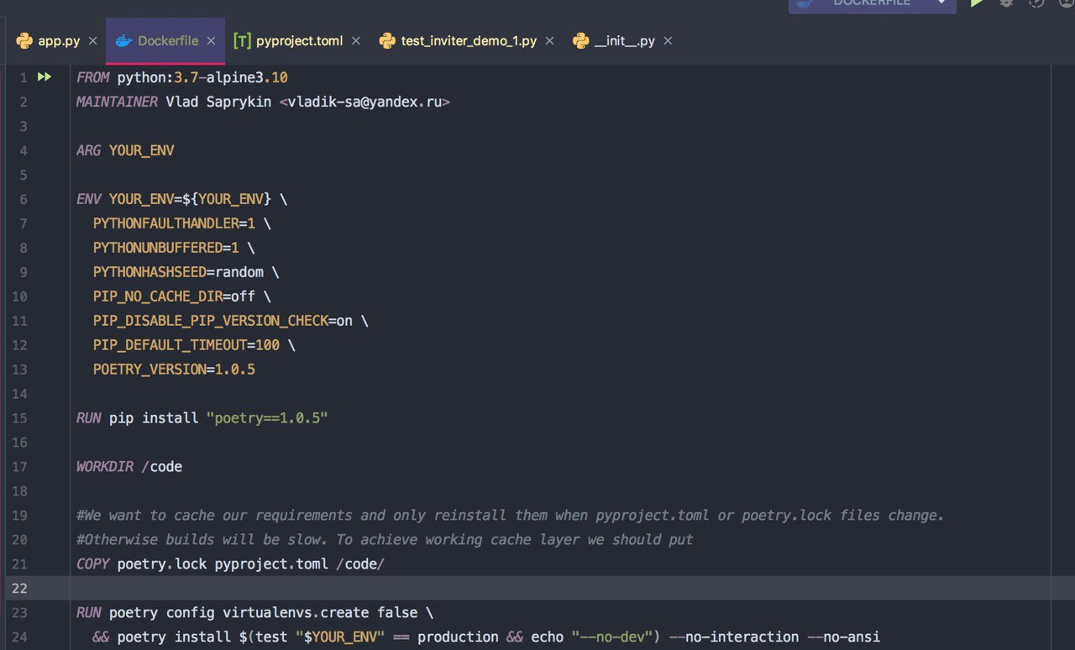The width and height of the screenshot is (1075, 650).
Task: Click the comment starting with #Otherwise builds
Action: pos(385,539)
